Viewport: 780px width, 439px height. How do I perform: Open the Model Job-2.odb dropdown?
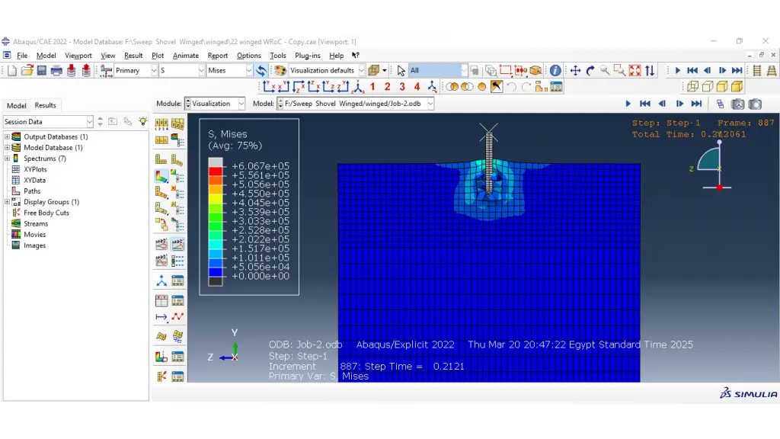tap(430, 104)
